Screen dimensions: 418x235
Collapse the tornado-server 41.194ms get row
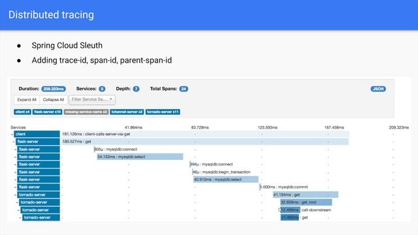coord(15,195)
